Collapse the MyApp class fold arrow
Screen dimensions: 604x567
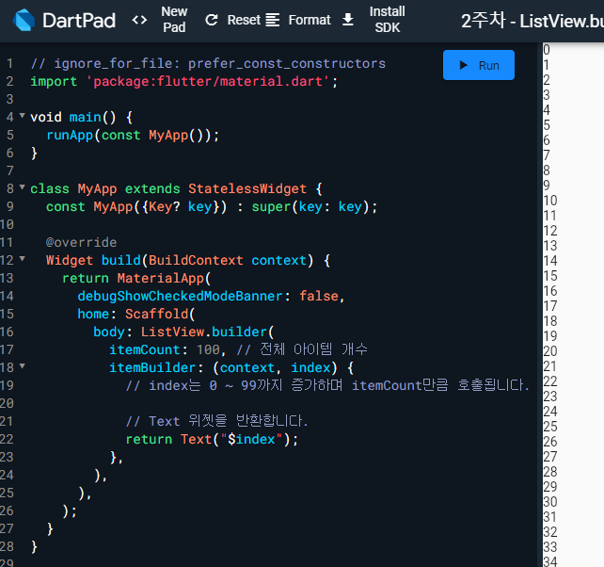pyautogui.click(x=23, y=187)
